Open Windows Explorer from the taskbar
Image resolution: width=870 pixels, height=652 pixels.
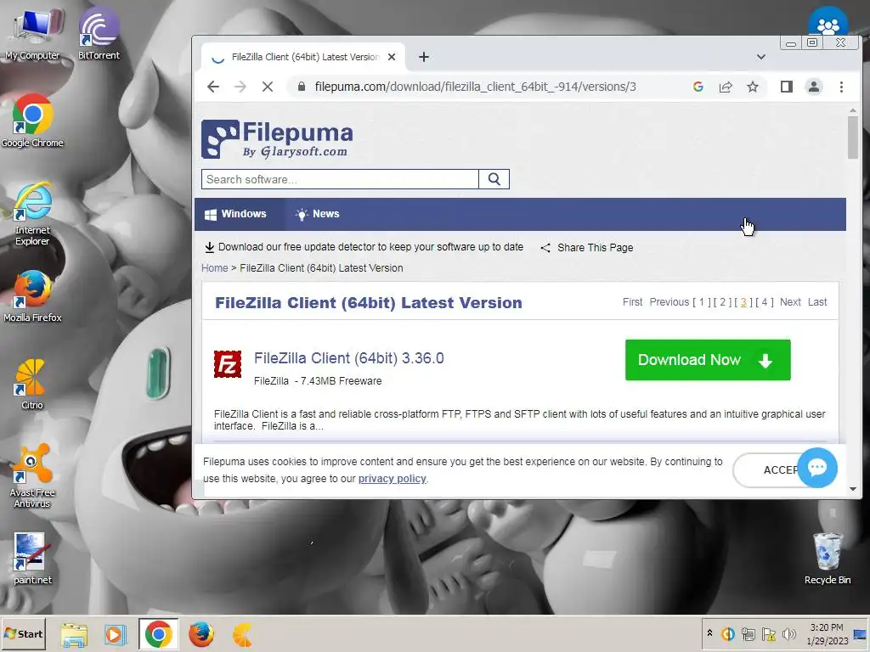[74, 635]
